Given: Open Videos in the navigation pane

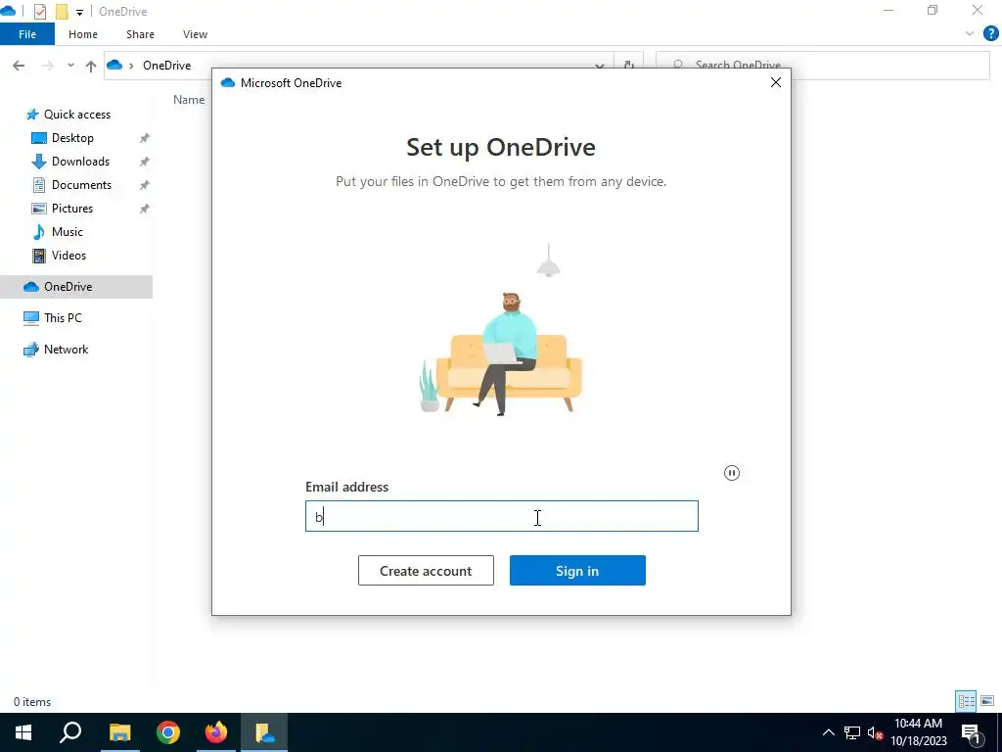Looking at the screenshot, I should pyautogui.click(x=68, y=256).
